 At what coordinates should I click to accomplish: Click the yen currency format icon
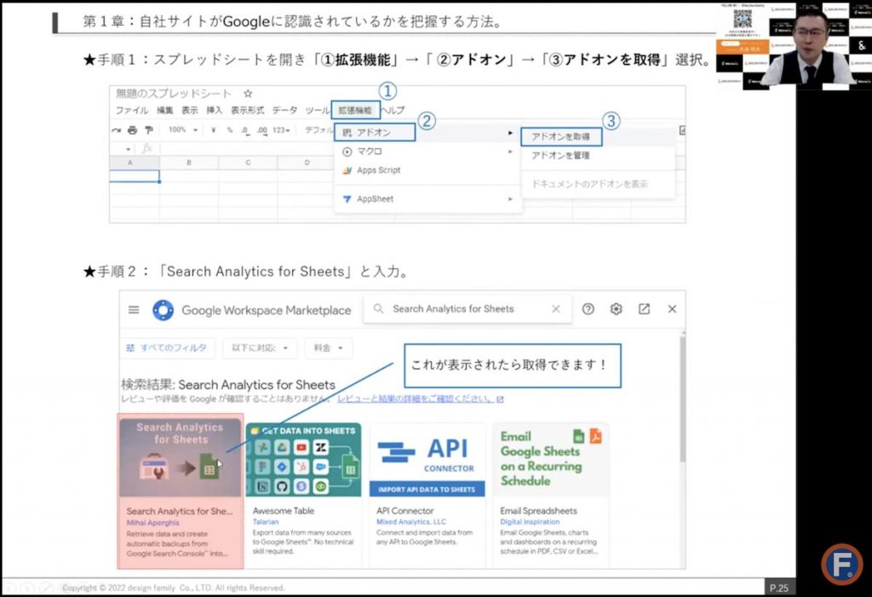click(x=214, y=130)
